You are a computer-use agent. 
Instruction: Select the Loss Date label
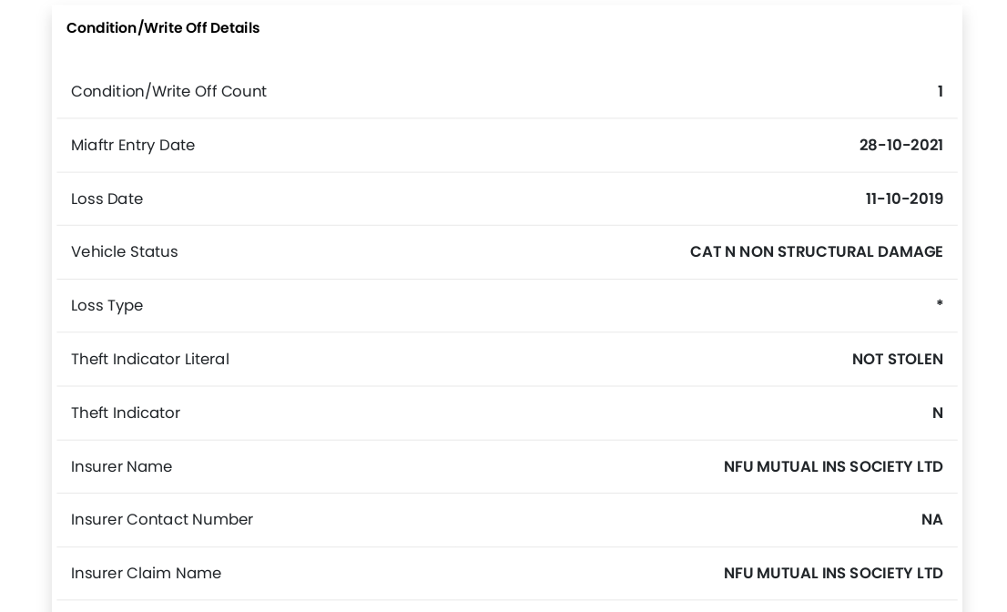107,199
